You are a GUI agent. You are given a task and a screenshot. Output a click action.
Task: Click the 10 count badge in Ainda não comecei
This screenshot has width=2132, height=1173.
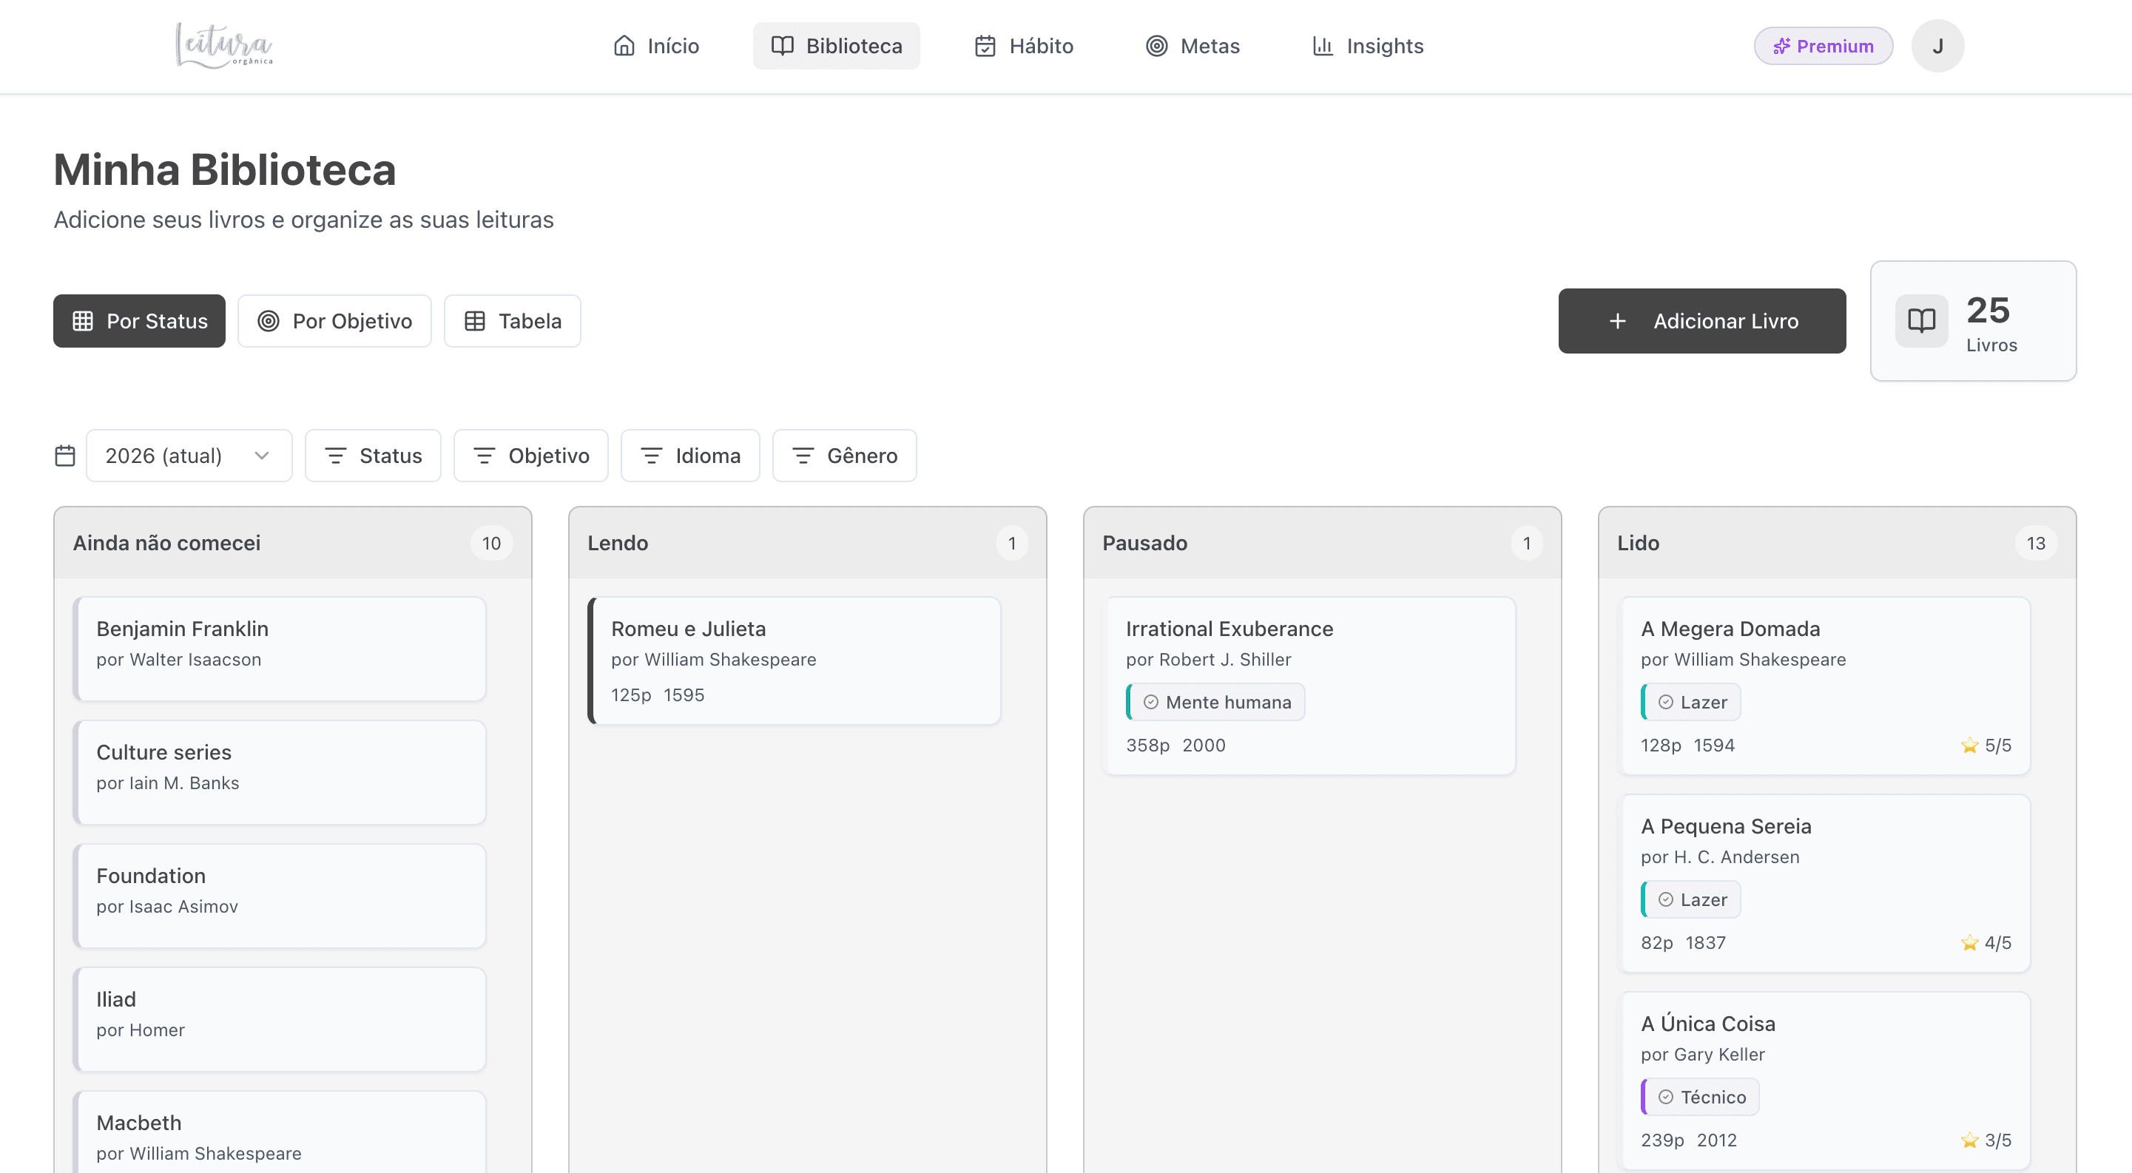[x=492, y=544]
